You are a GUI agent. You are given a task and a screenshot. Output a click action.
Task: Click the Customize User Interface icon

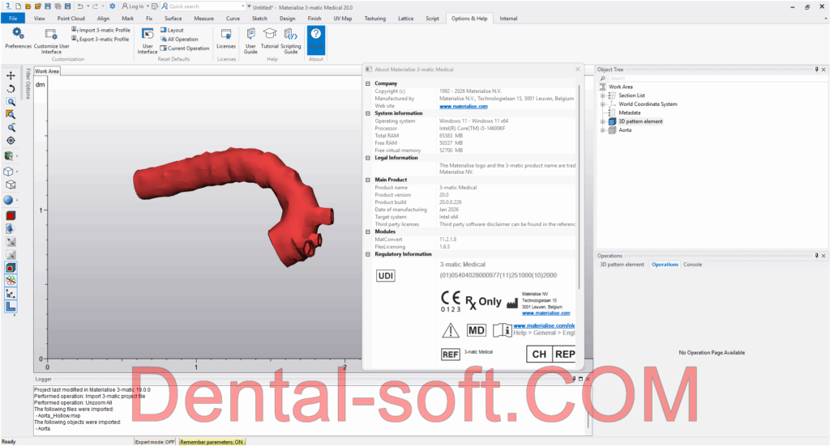pos(50,39)
